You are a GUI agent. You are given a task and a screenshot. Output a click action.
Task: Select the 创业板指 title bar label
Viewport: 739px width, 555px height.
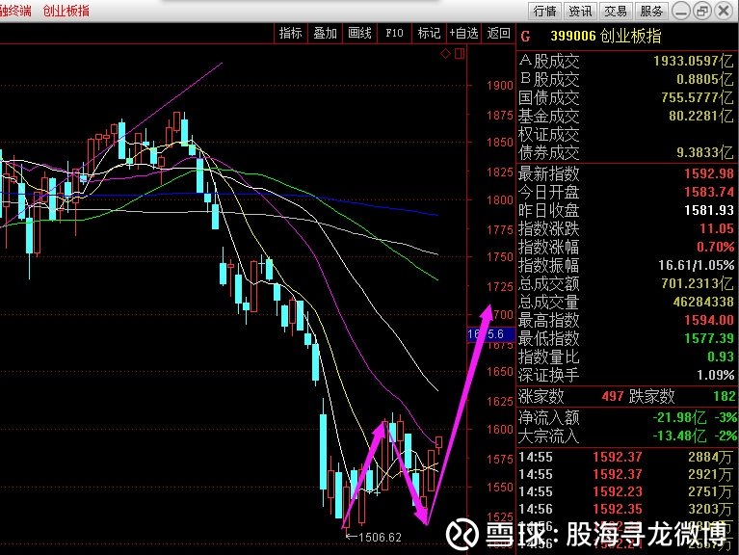pyautogui.click(x=66, y=11)
